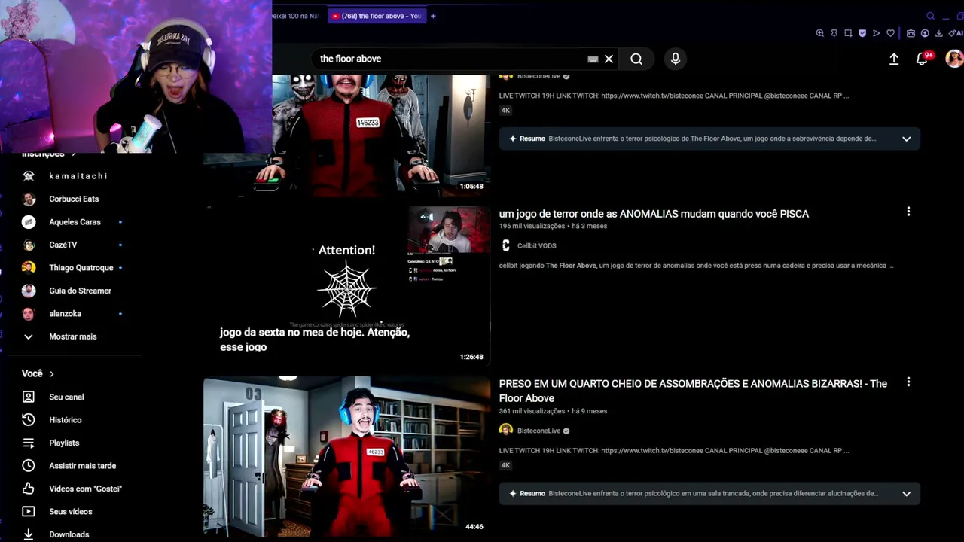Open 'Downloads' in sidebar

click(71, 534)
